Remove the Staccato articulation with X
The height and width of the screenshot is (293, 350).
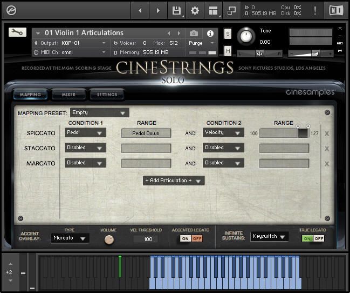327,149
